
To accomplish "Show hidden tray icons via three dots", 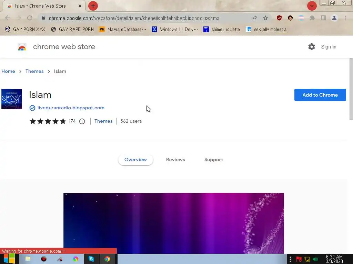I will [290, 259].
